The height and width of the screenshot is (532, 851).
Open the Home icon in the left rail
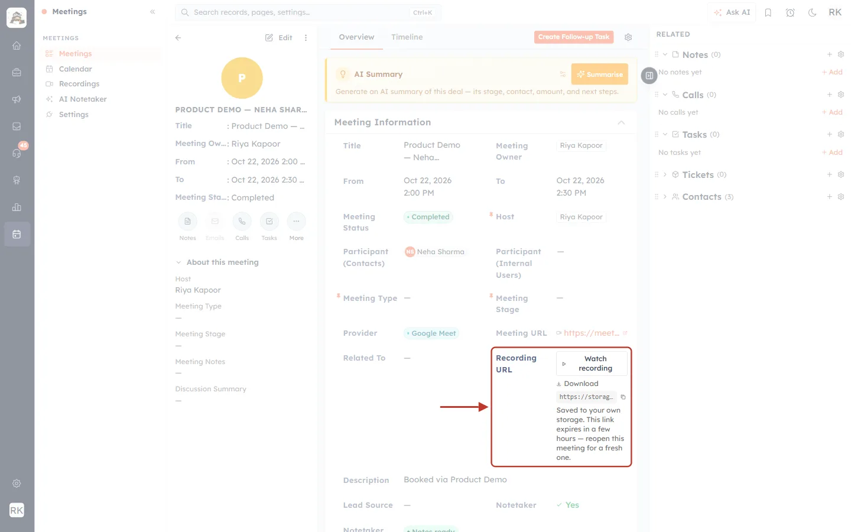pyautogui.click(x=17, y=46)
